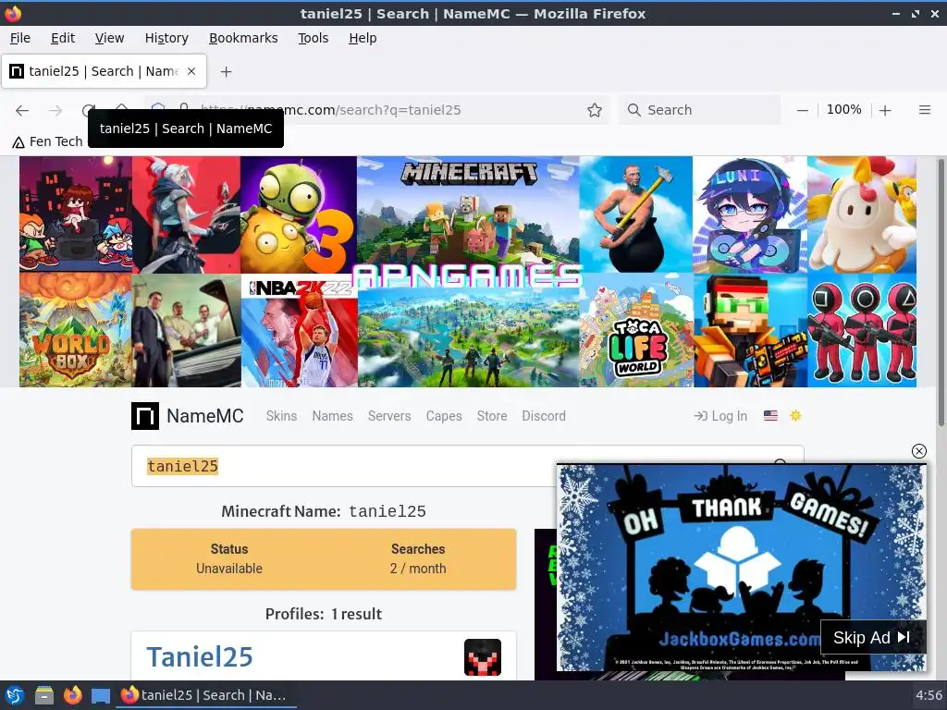Open the Tools menu

point(313,38)
